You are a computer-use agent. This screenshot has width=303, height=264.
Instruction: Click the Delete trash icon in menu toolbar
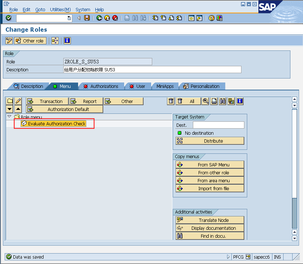coord(171,101)
